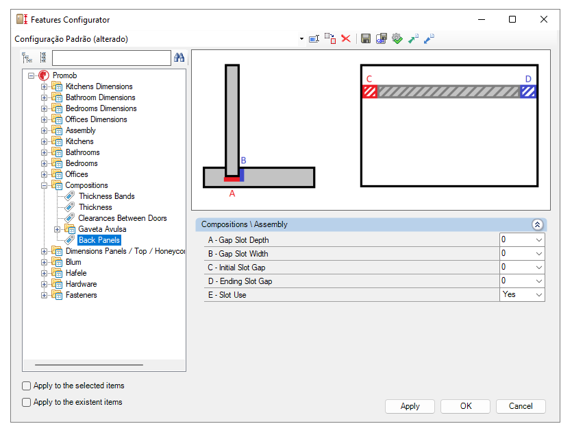Delete configuration with the red X icon
Viewport: 572px width, 437px height.
pos(346,38)
